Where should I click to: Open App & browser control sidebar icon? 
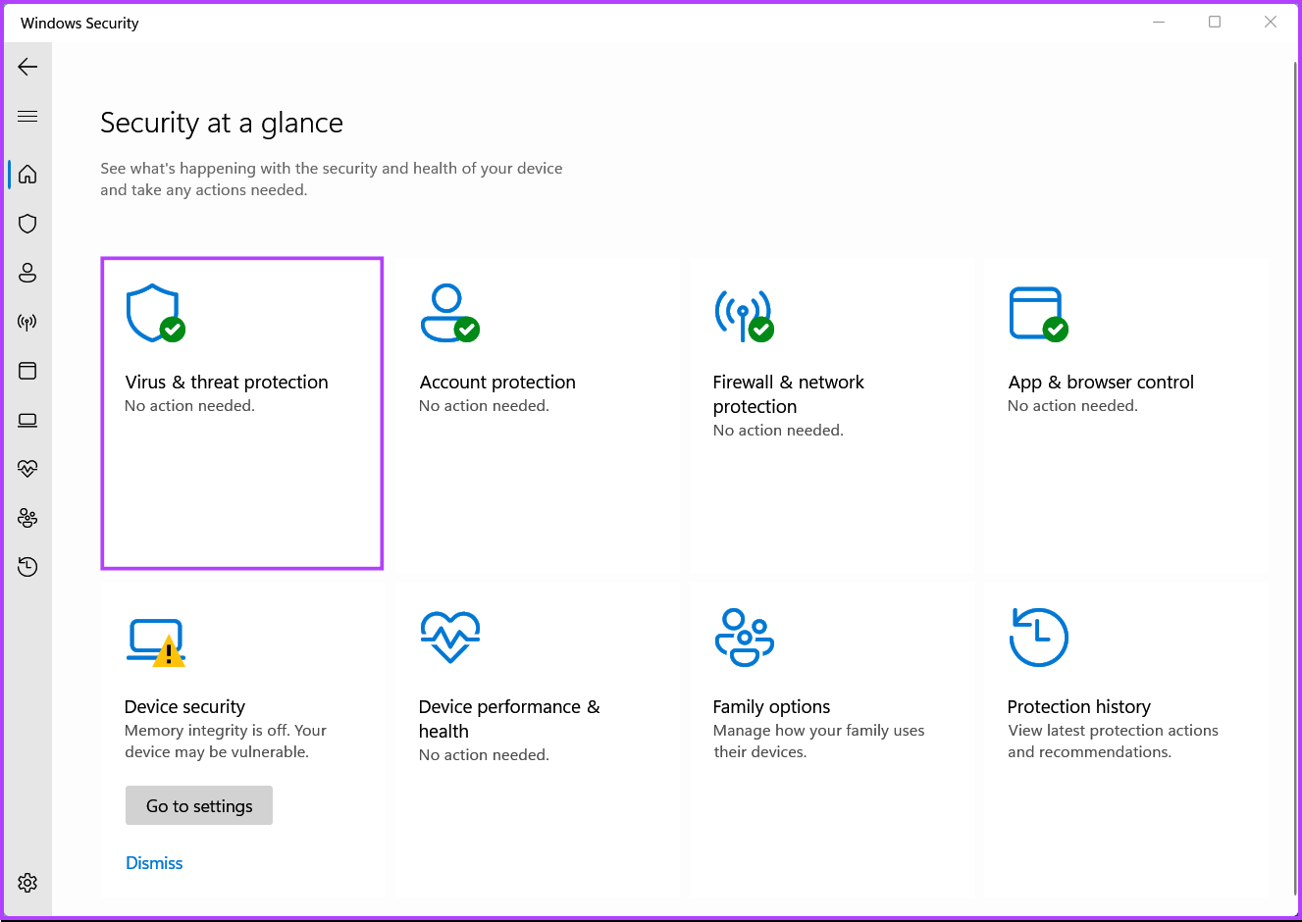(27, 371)
